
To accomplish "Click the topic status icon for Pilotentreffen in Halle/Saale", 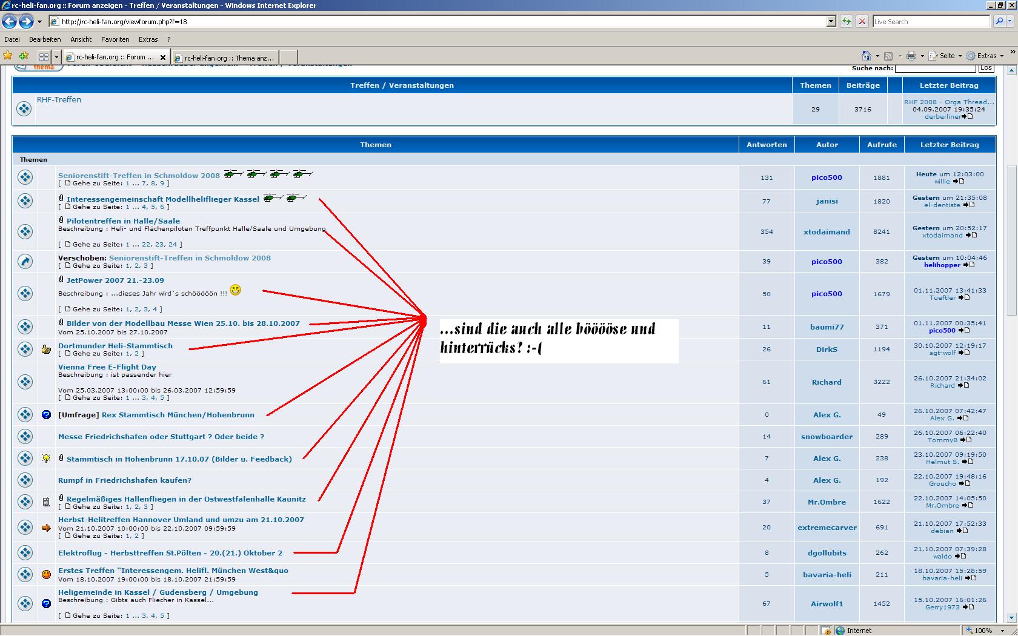I will tap(25, 232).
